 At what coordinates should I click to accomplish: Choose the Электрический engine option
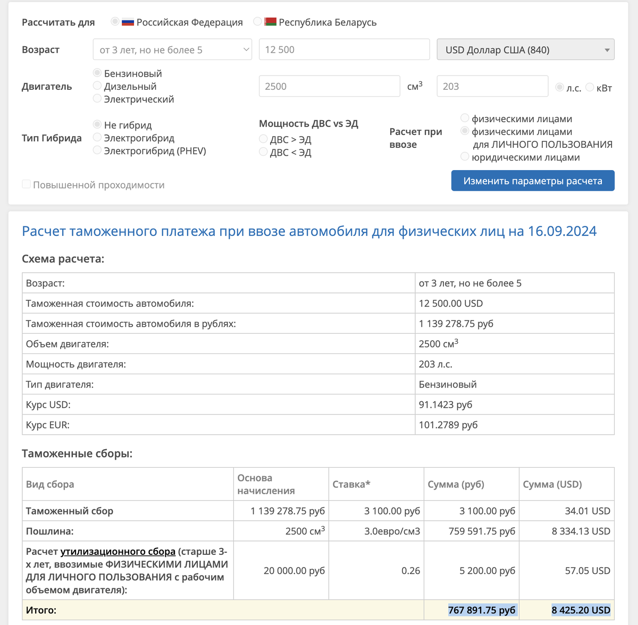[97, 98]
